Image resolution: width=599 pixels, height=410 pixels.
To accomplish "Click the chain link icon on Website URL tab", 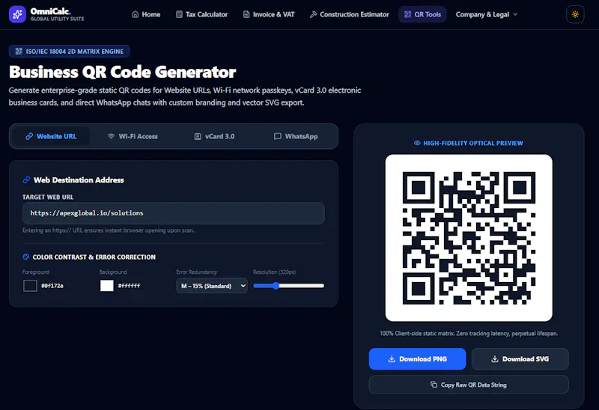I will click(29, 136).
